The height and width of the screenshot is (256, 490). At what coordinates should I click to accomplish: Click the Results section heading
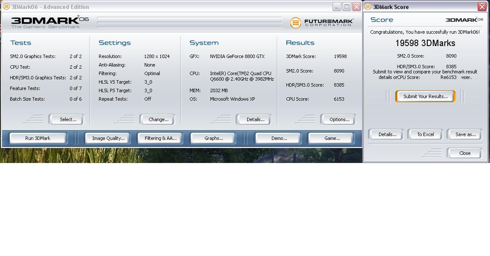point(300,43)
